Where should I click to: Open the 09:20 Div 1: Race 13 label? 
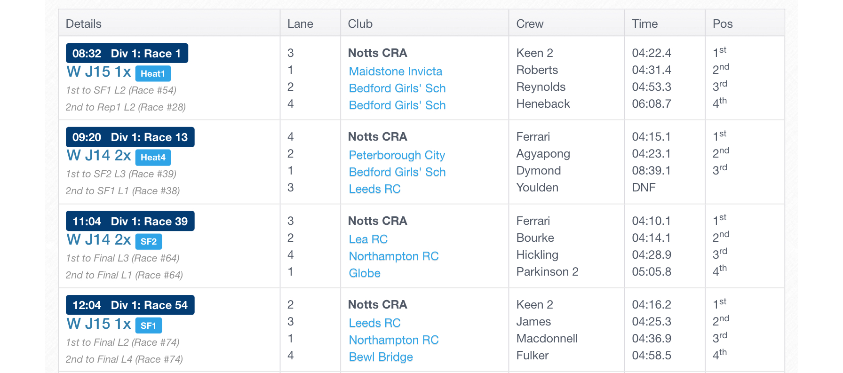click(130, 137)
